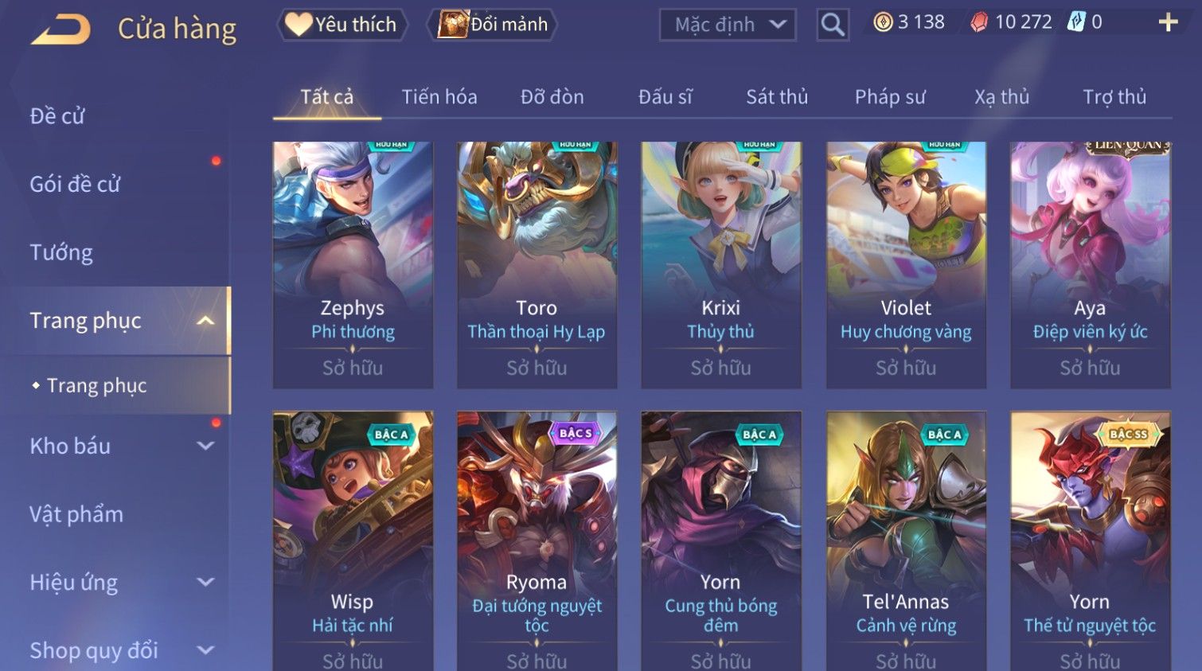Open the search magnifier icon
The image size is (1202, 671).
point(833,25)
